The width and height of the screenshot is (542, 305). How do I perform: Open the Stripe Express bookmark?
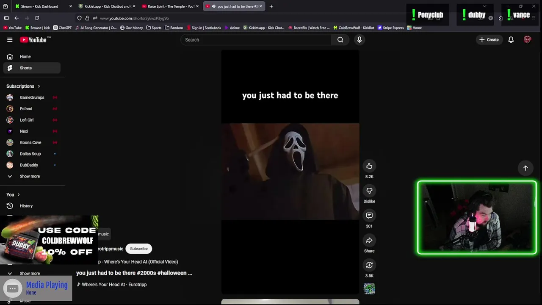pyautogui.click(x=390, y=28)
